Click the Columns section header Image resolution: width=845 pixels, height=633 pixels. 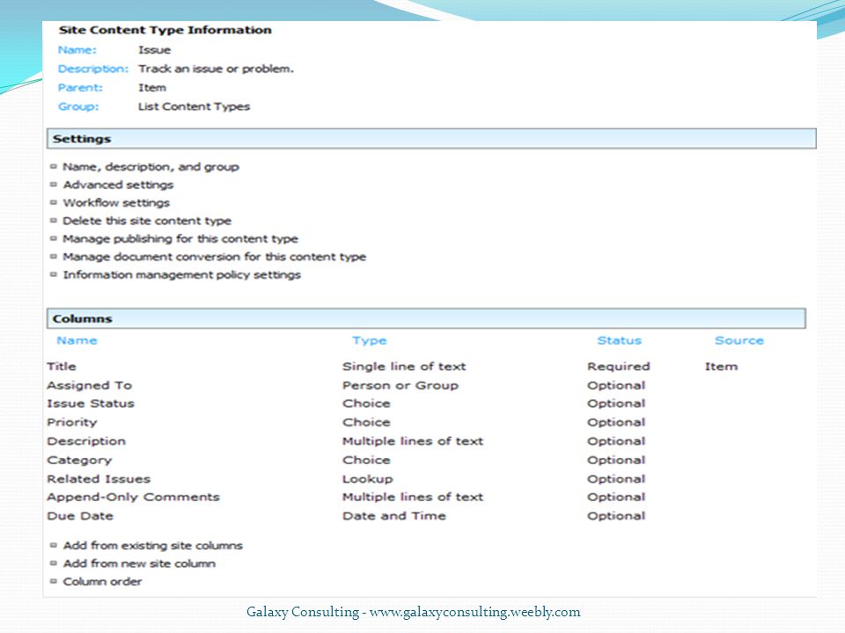426,318
